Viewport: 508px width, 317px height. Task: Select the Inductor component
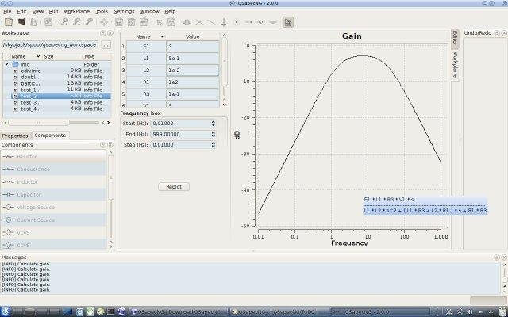pyautogui.click(x=27, y=181)
